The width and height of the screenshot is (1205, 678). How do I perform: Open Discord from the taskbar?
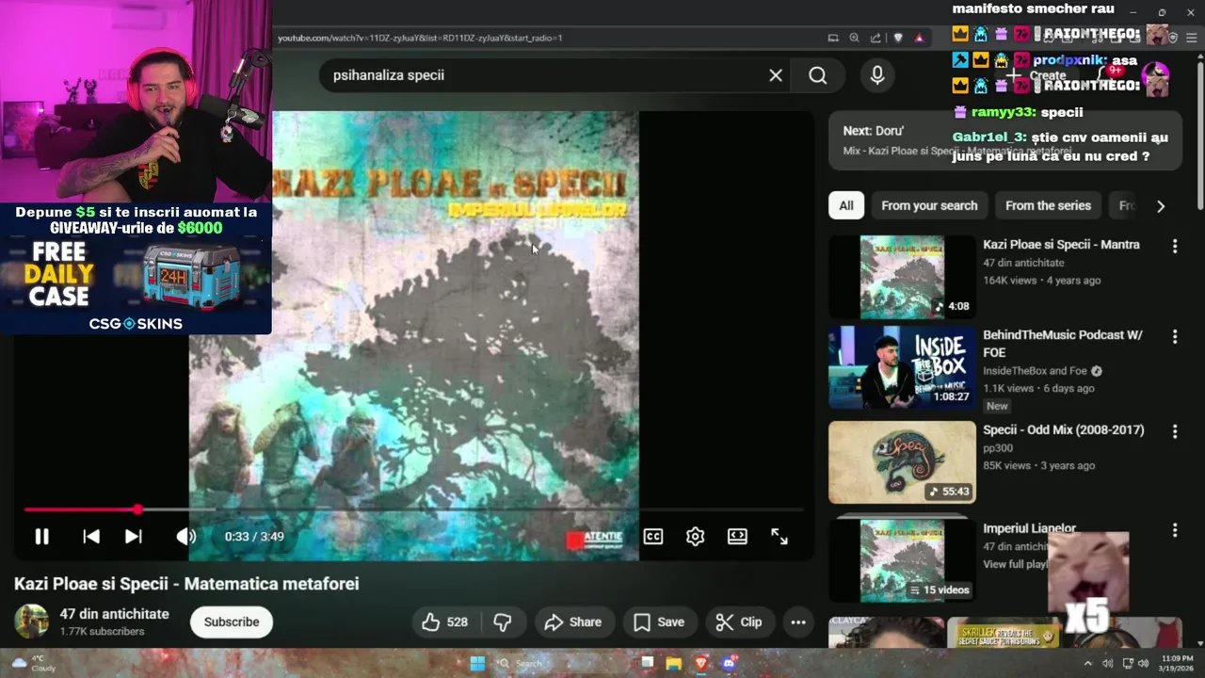[729, 664]
